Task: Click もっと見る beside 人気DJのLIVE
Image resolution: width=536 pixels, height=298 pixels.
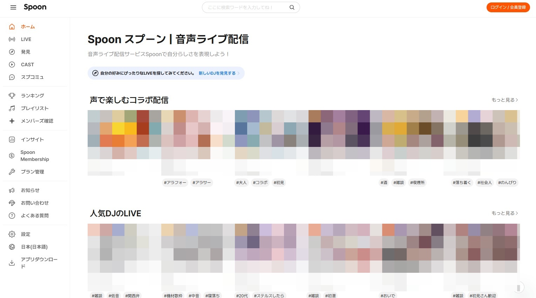Action: pyautogui.click(x=505, y=213)
